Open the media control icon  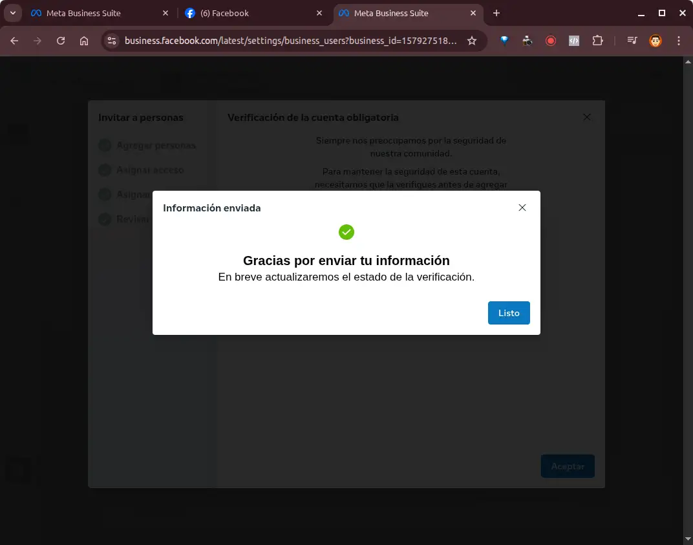point(632,41)
